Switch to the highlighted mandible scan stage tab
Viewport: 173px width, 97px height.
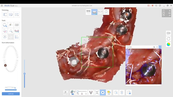(x=94, y=12)
